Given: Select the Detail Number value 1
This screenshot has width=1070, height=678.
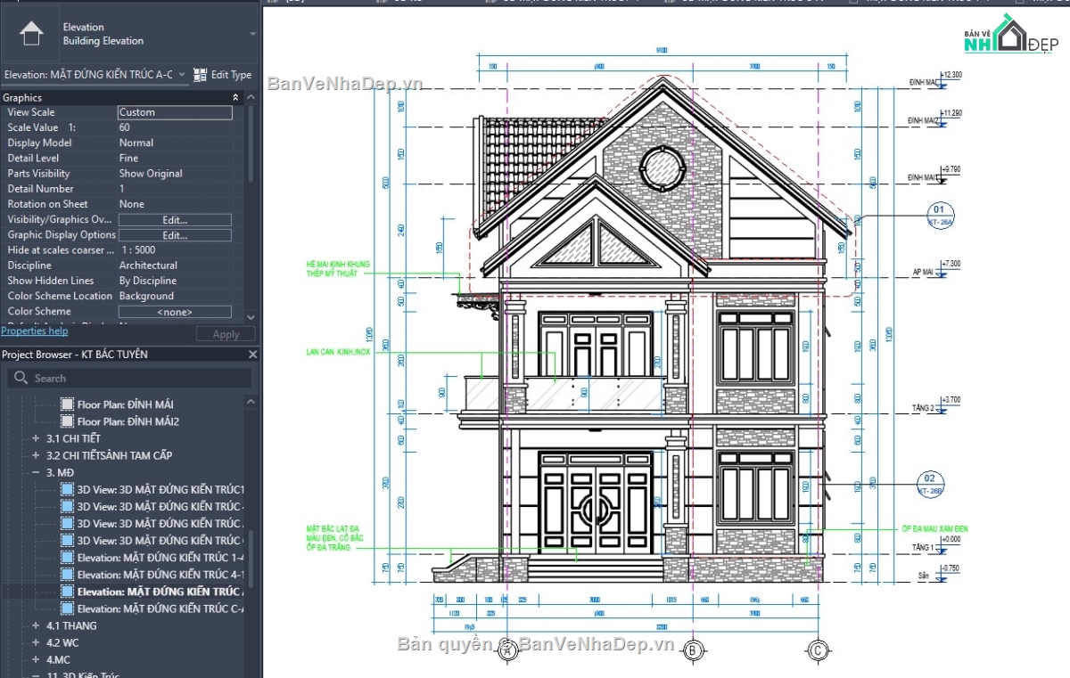Looking at the screenshot, I should pos(175,189).
